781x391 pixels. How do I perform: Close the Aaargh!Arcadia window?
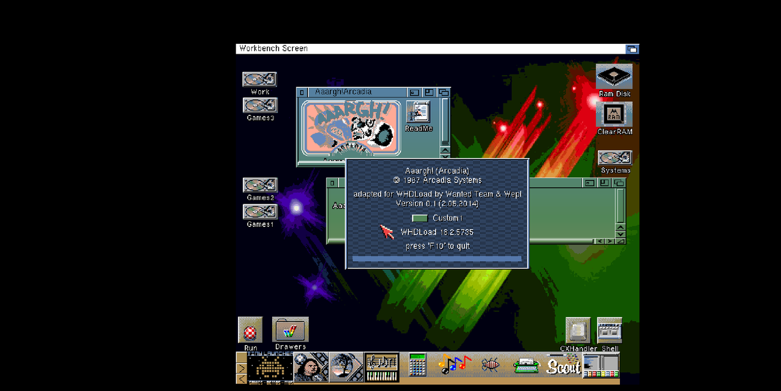(302, 92)
